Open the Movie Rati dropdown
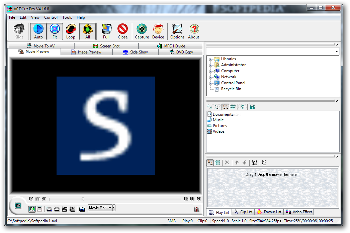The image size is (350, 233). 100,208
